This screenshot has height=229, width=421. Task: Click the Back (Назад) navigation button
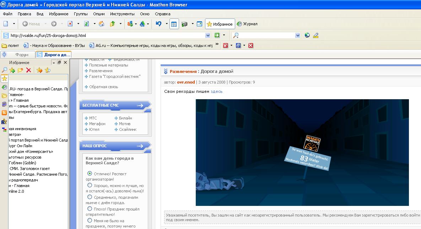(31, 24)
